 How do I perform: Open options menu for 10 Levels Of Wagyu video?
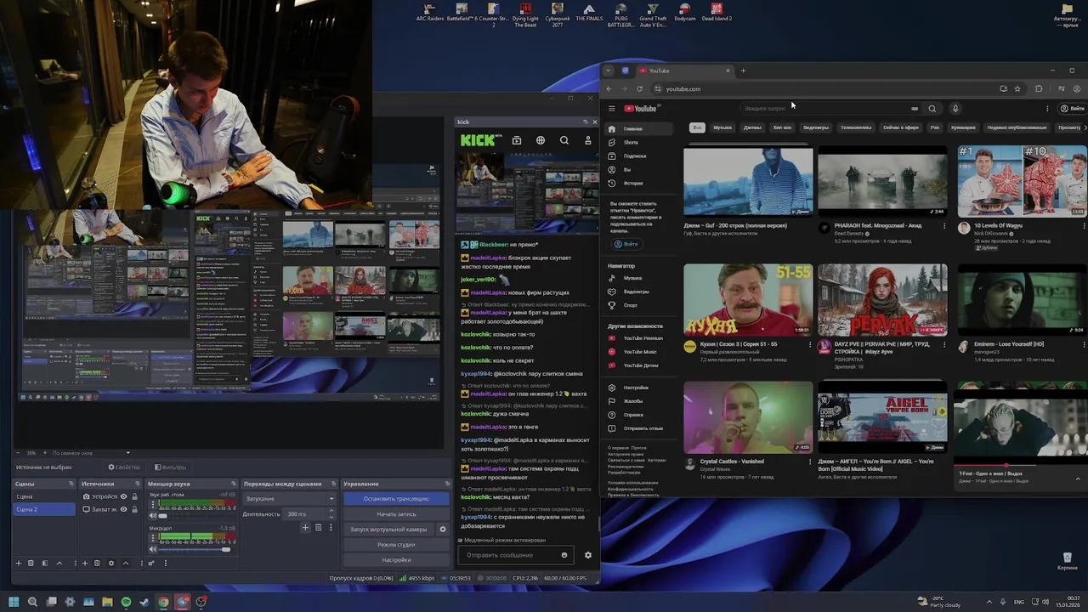click(1085, 226)
